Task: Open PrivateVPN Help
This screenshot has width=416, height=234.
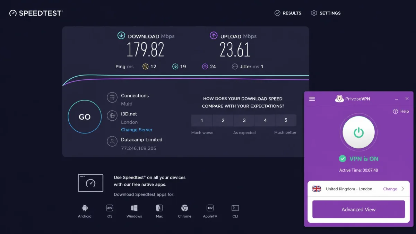Action: pyautogui.click(x=401, y=111)
